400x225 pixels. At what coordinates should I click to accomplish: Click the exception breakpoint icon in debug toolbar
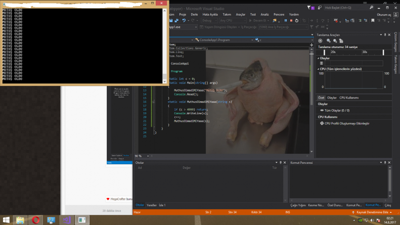point(336,21)
